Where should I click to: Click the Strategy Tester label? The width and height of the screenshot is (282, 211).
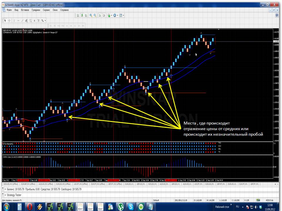14,195
